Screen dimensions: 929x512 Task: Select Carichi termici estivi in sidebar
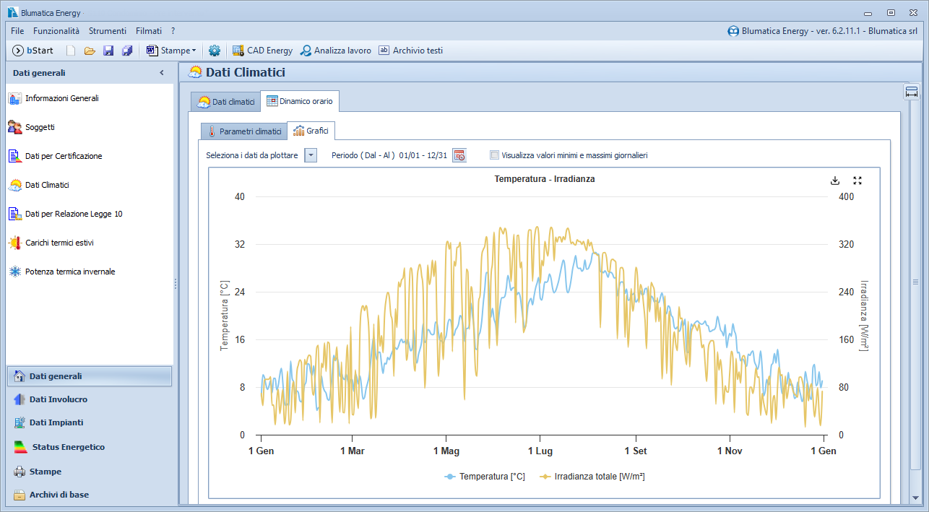pos(59,243)
